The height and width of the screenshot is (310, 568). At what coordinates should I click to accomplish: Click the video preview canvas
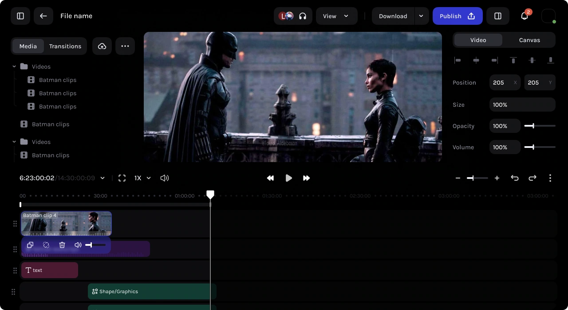[x=293, y=97]
